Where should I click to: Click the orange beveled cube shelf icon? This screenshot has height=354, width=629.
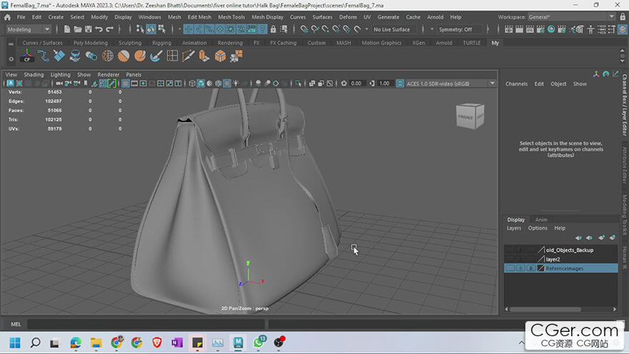point(220,56)
